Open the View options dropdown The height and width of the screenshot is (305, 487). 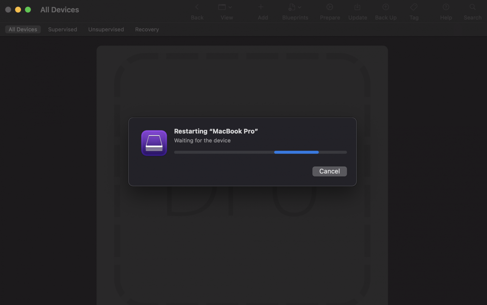pos(223,7)
